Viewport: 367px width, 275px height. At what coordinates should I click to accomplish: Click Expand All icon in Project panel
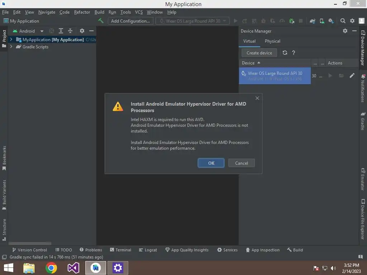[x=61, y=31]
